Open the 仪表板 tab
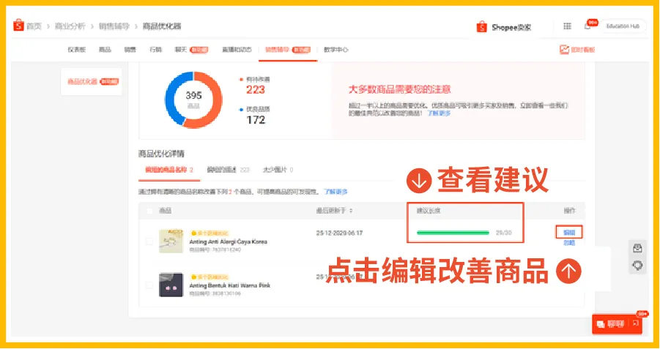660x349 pixels. coord(77,50)
